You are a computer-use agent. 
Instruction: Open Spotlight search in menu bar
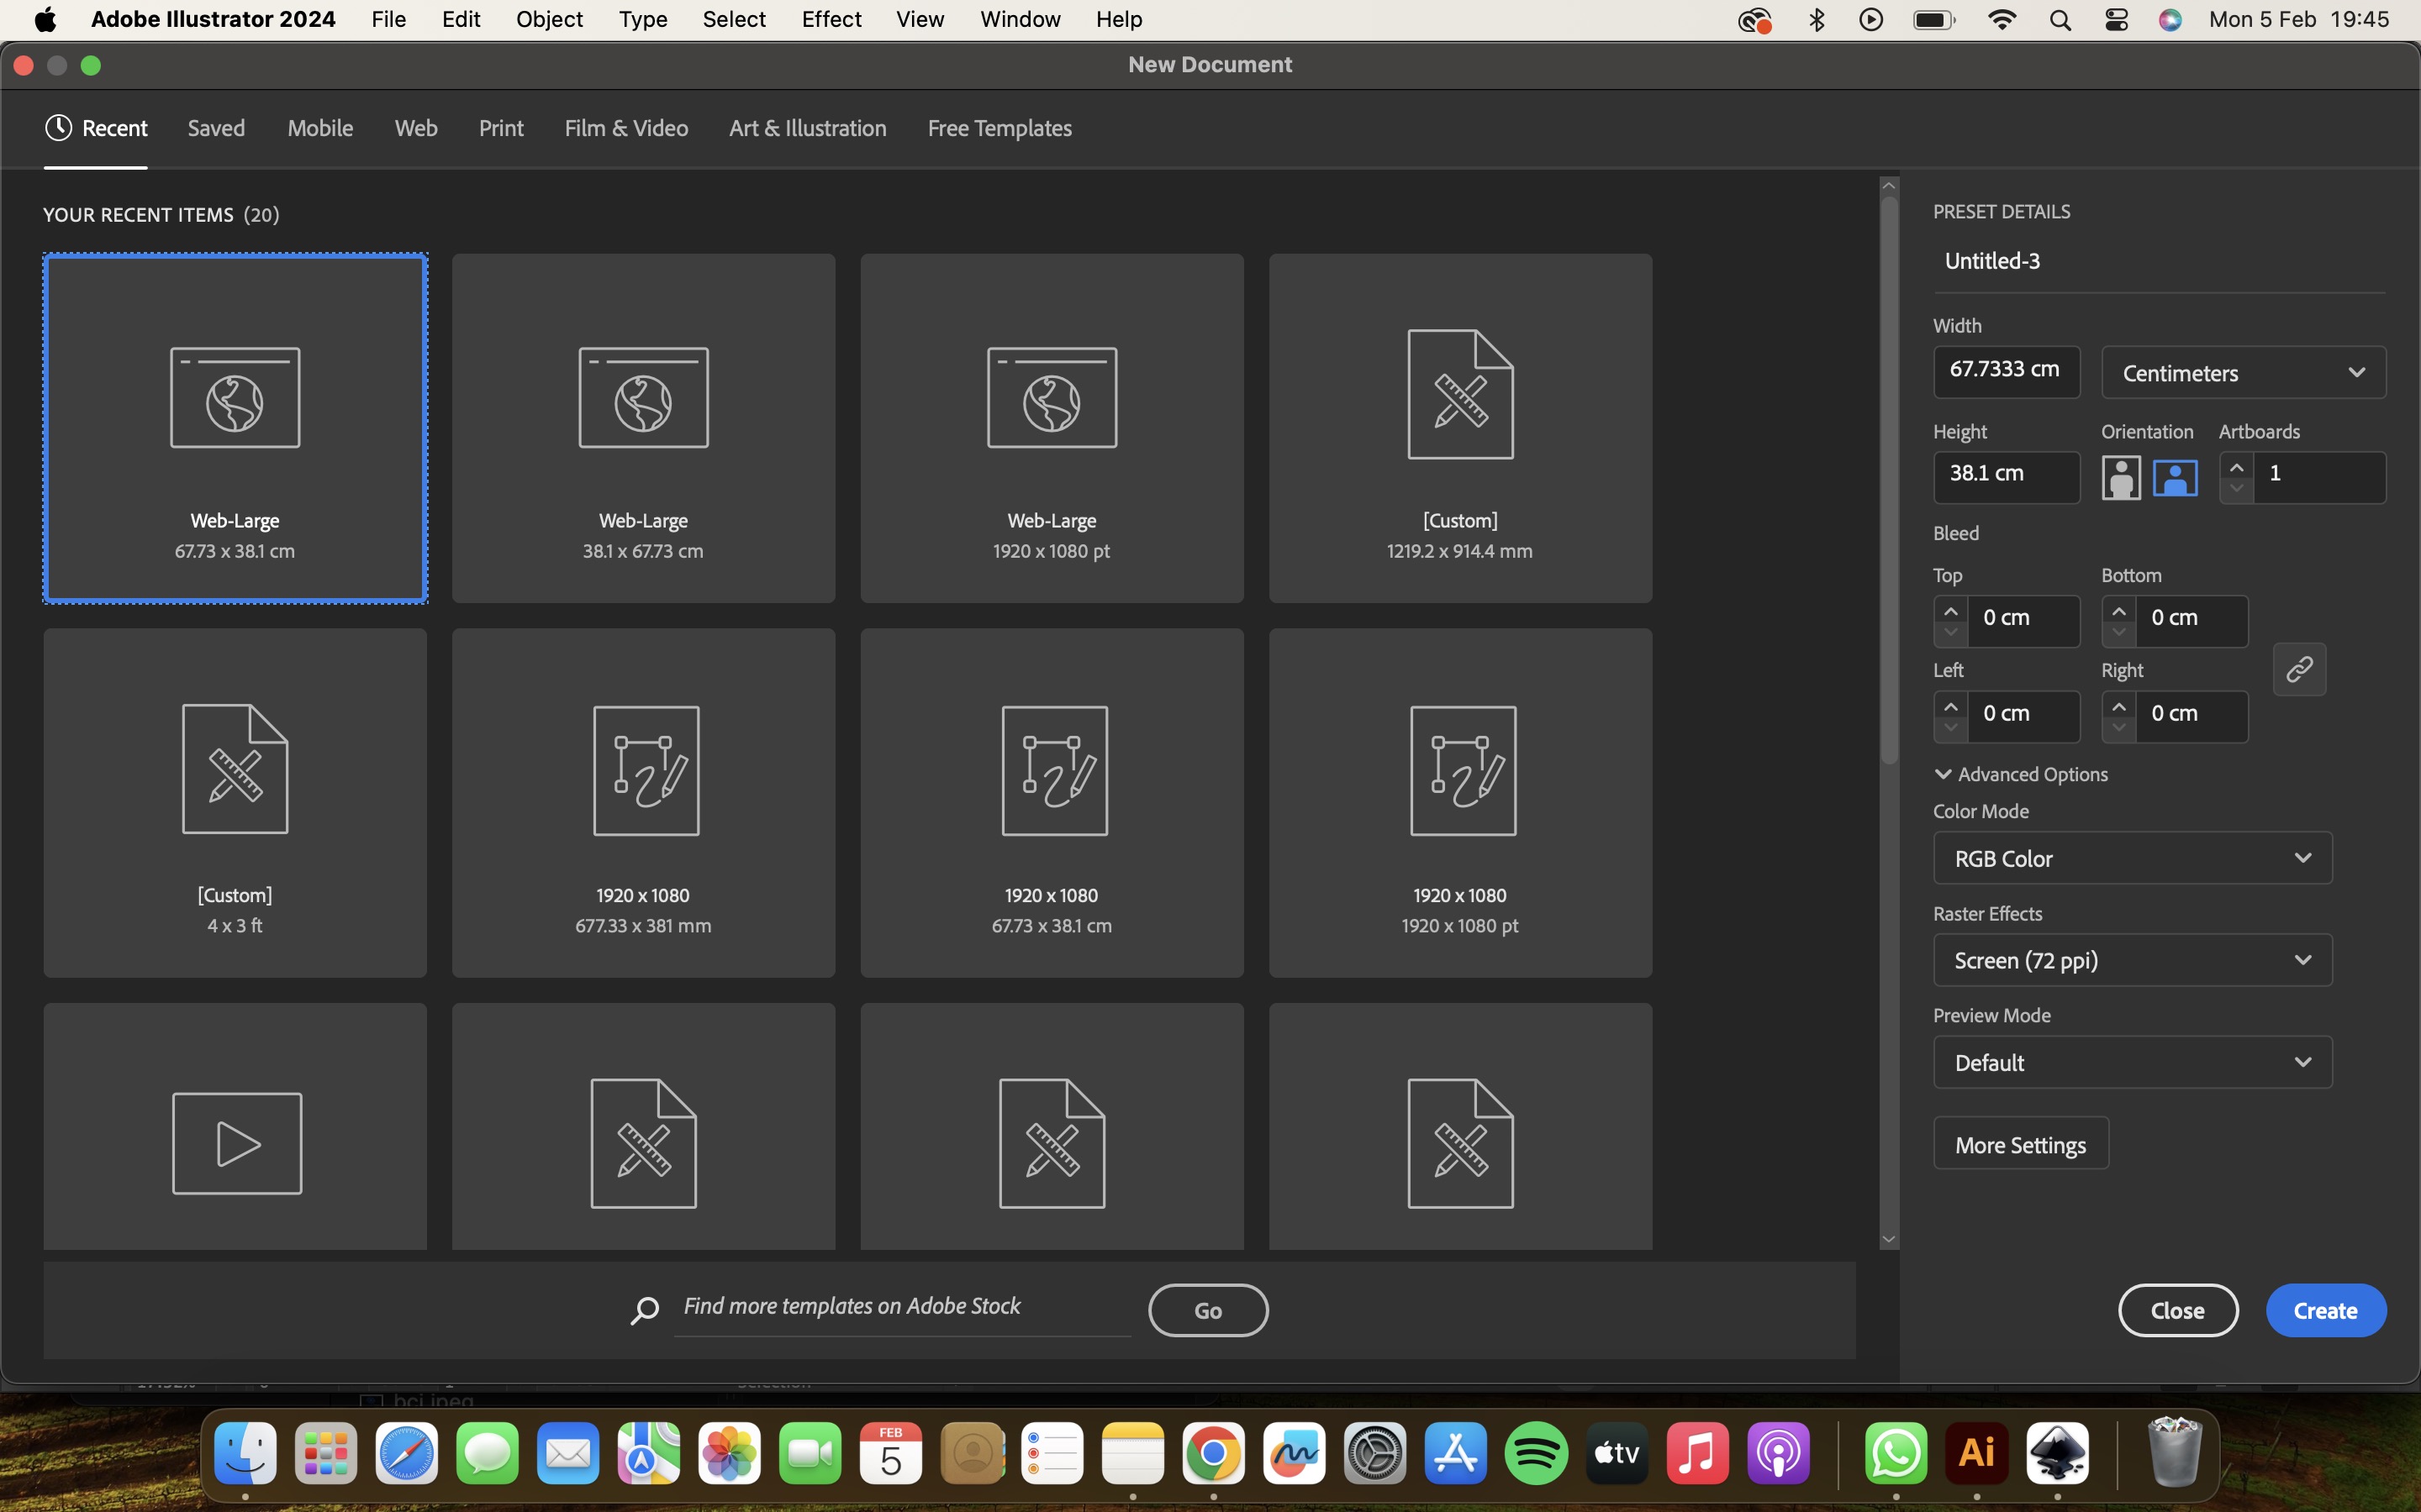(2060, 20)
